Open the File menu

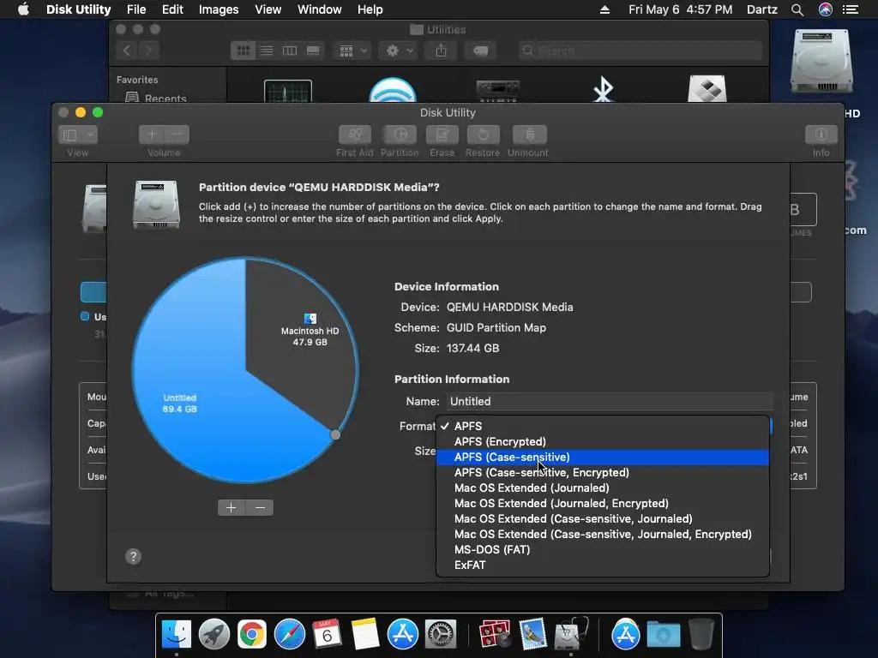click(x=136, y=9)
